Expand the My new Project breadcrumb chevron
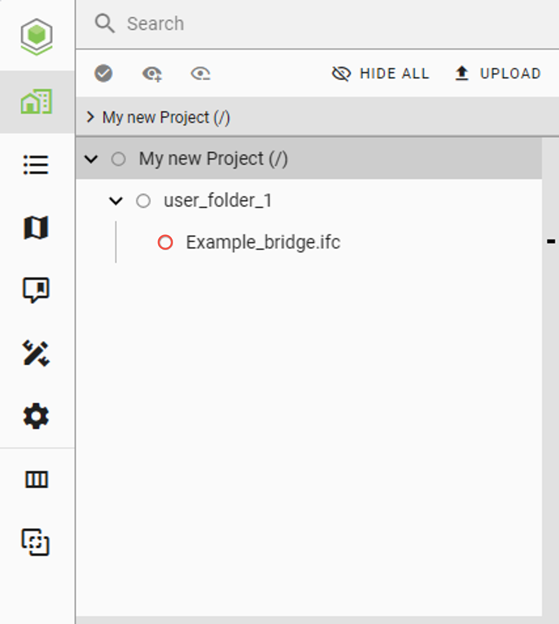The height and width of the screenshot is (624, 559). 90,117
